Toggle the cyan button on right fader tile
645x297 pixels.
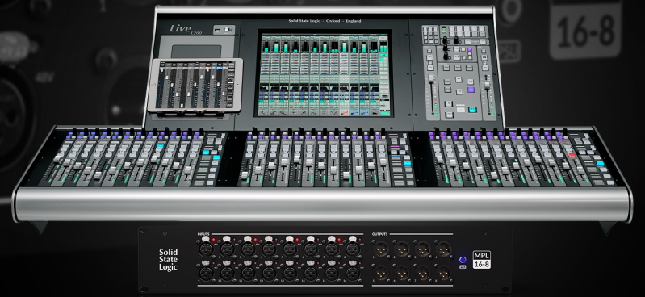[600, 163]
